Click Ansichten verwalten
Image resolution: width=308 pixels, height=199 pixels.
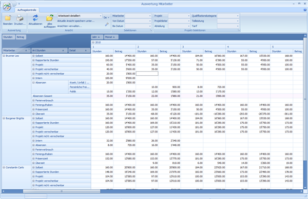(69, 26)
